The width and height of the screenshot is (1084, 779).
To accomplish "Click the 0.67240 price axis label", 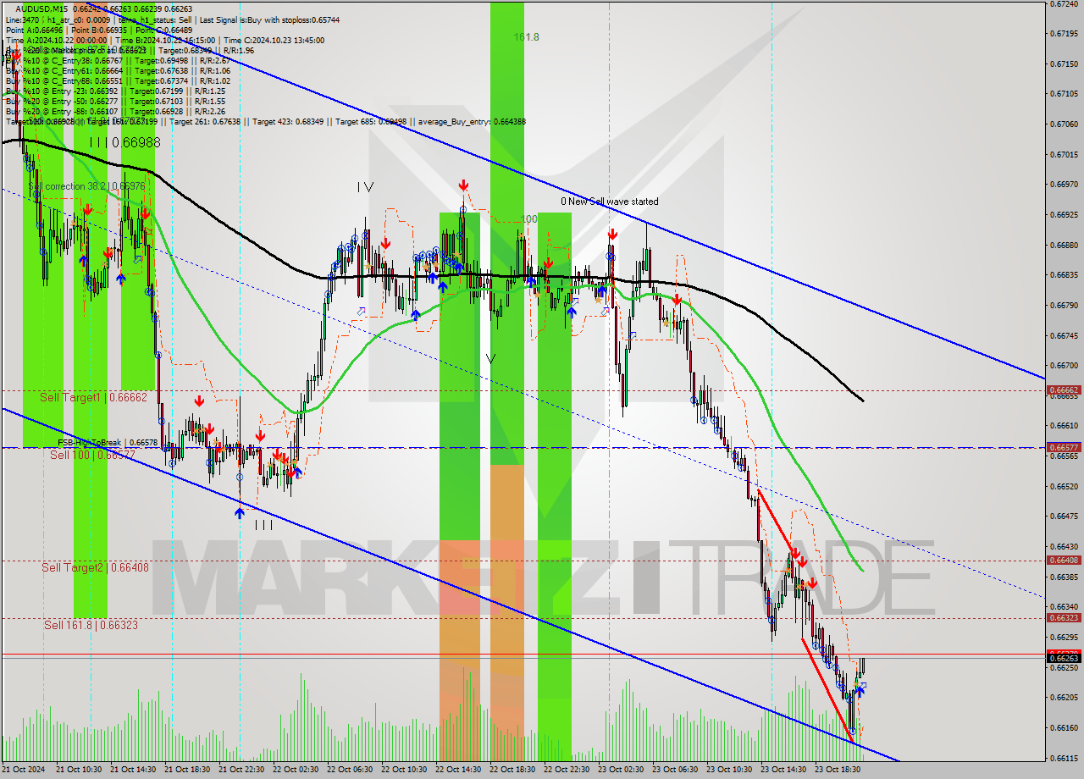I will coord(1064,4).
